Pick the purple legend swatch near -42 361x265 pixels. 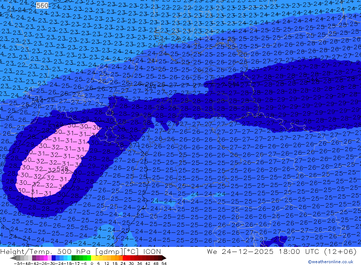point(34,258)
